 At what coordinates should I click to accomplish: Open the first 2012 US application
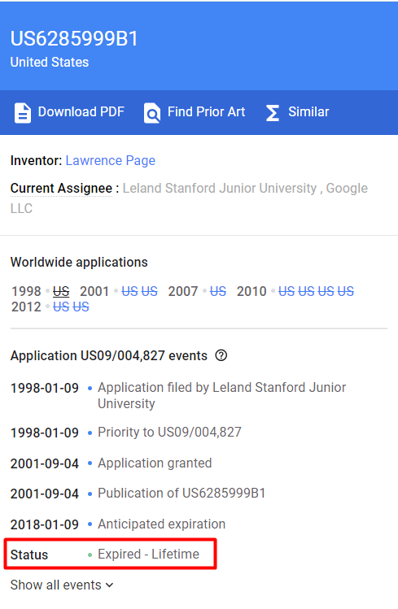(61, 307)
